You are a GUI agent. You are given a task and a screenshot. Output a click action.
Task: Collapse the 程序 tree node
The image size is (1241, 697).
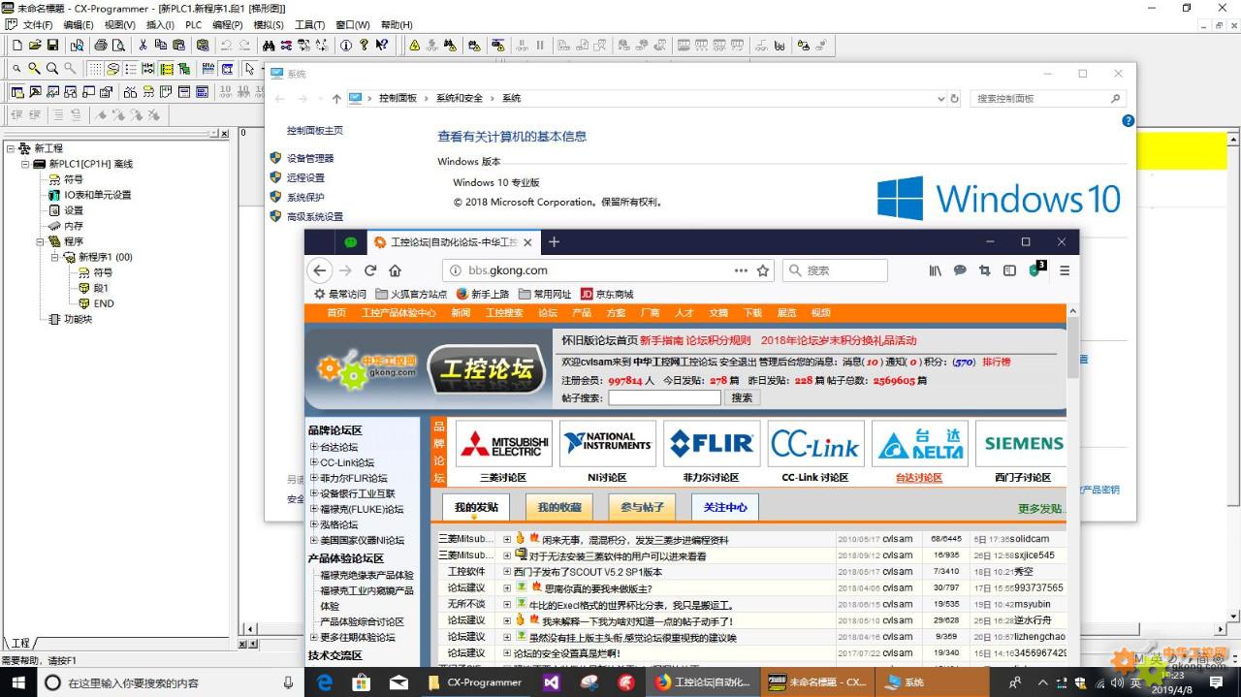tap(41, 241)
